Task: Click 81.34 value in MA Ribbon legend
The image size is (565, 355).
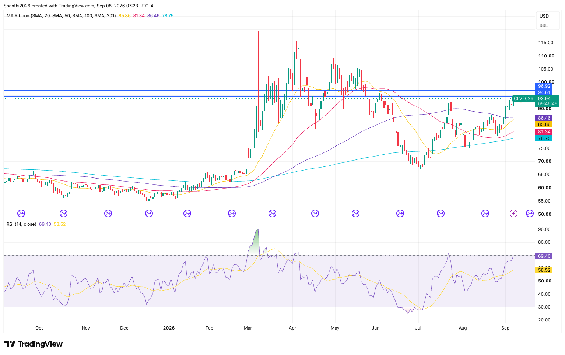Action: coord(139,16)
